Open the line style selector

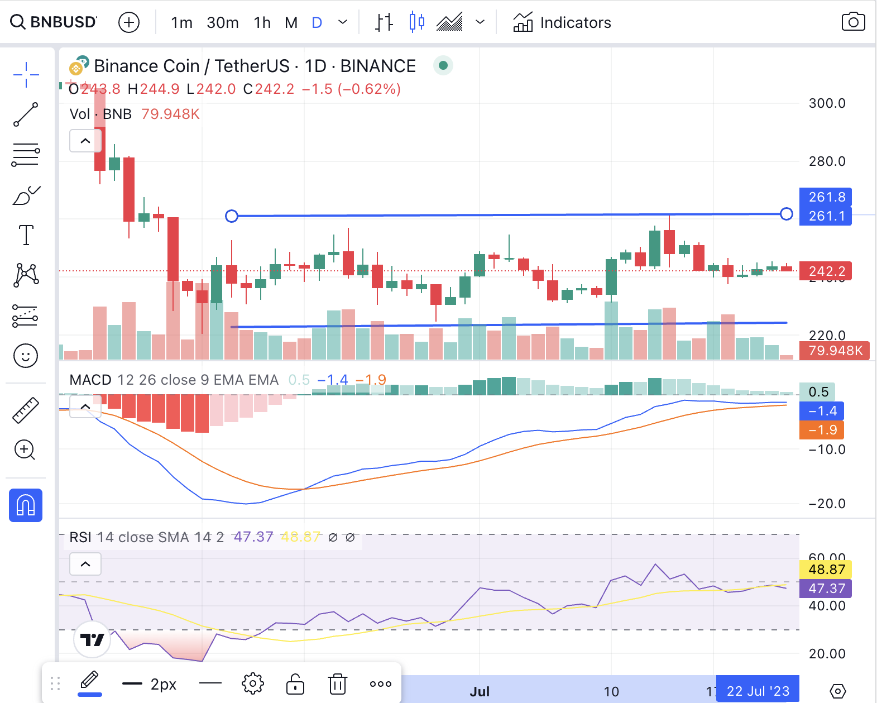pyautogui.click(x=210, y=683)
